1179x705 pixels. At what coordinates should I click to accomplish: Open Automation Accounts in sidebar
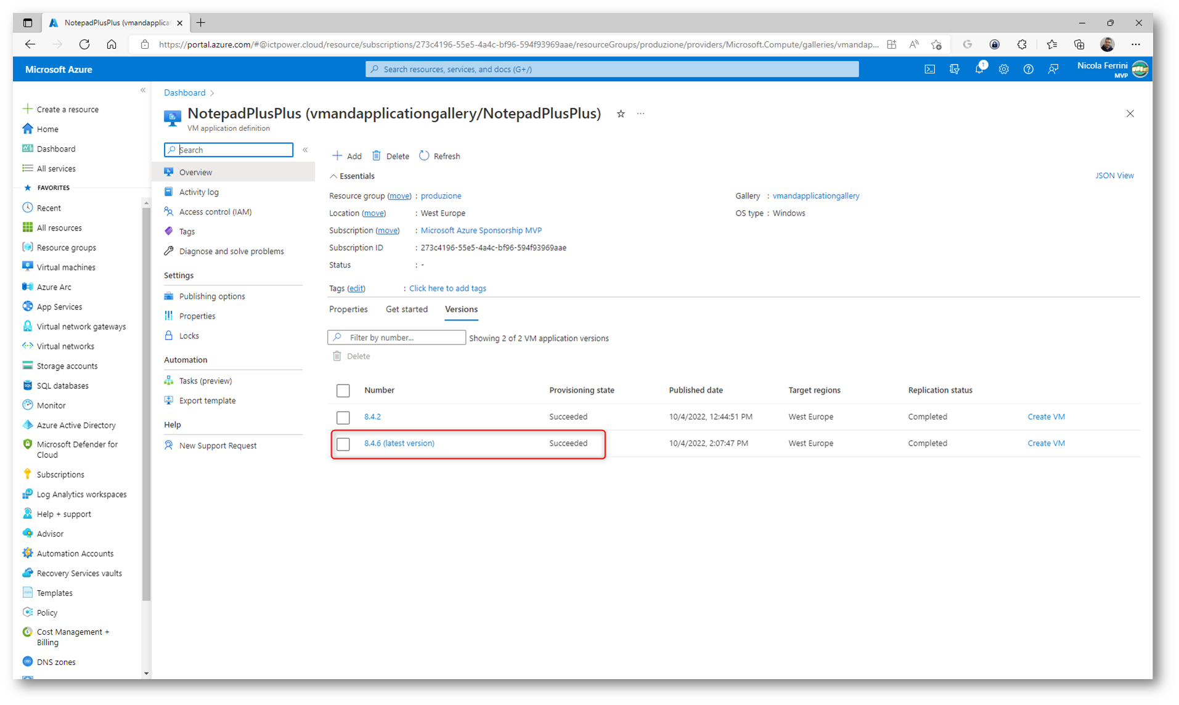click(x=75, y=553)
